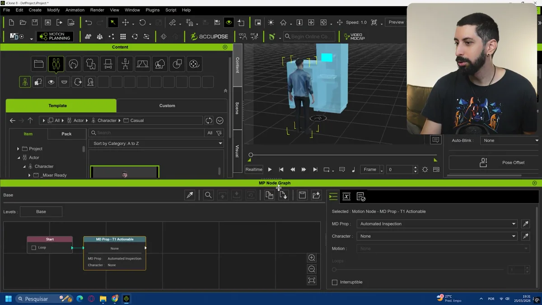Expand the Project tree node
542x305 pixels.
(18, 149)
